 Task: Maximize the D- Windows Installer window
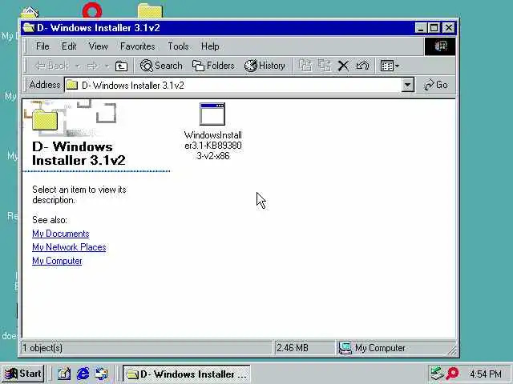[434, 28]
